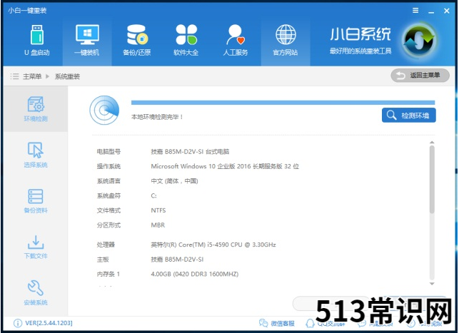Open 备份/还原 section
Image resolution: width=459 pixels, height=333 pixels.
[137, 41]
